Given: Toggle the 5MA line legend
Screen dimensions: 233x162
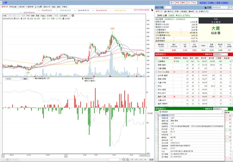Looking at the screenshot, I should coord(45,10).
